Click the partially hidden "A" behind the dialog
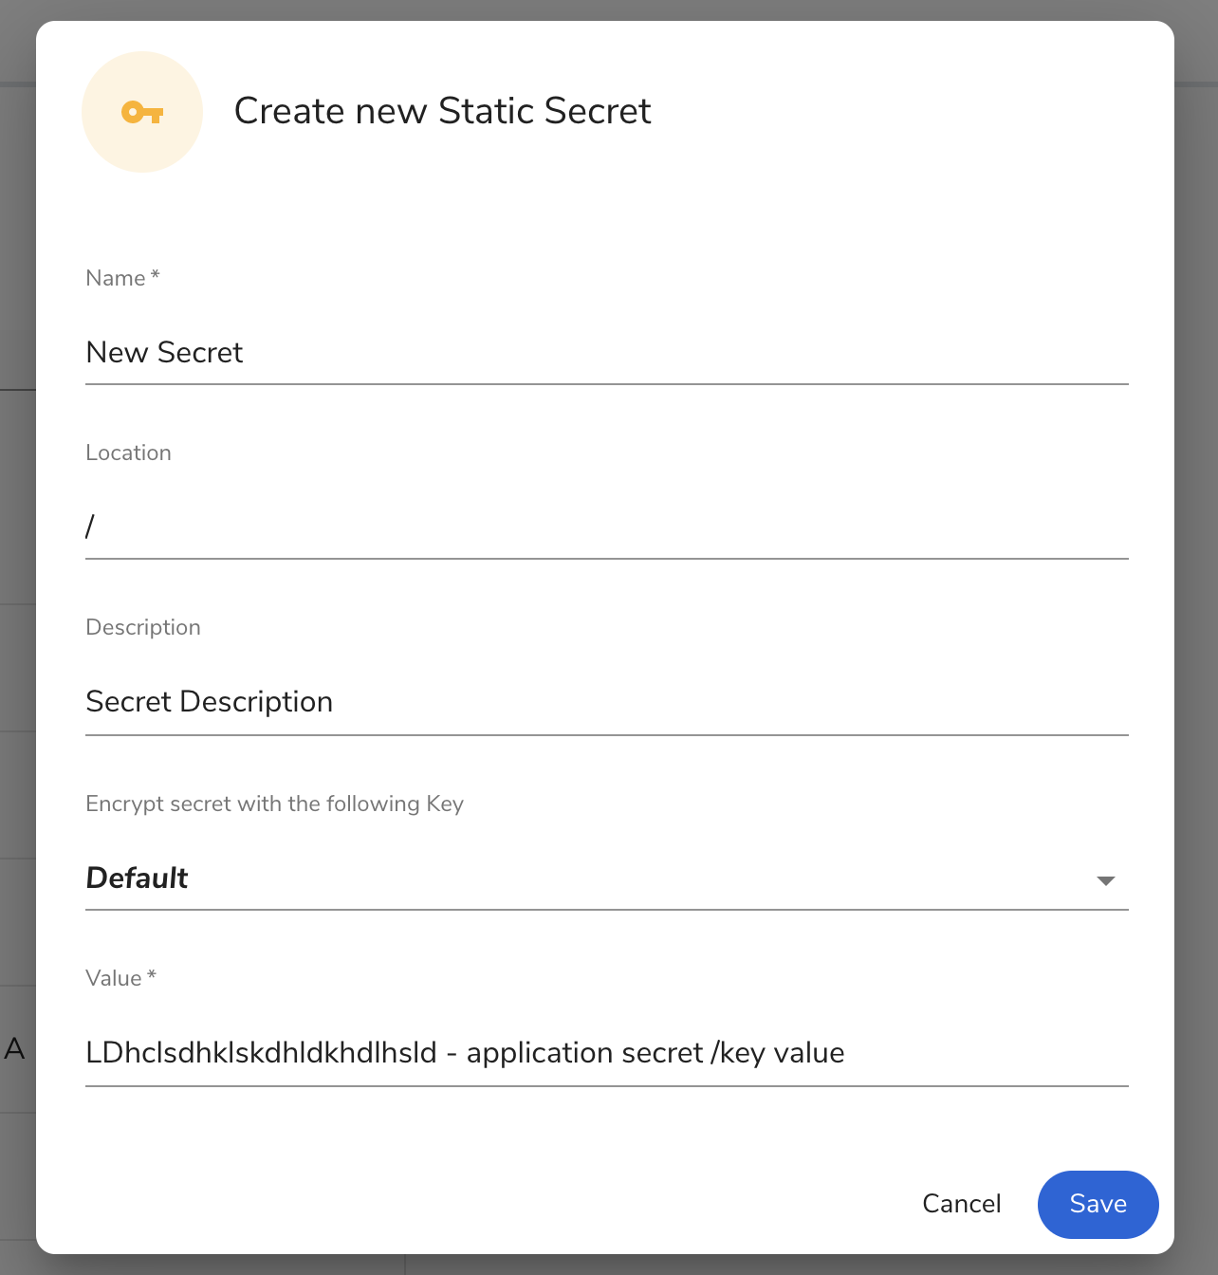 pos(14,1049)
